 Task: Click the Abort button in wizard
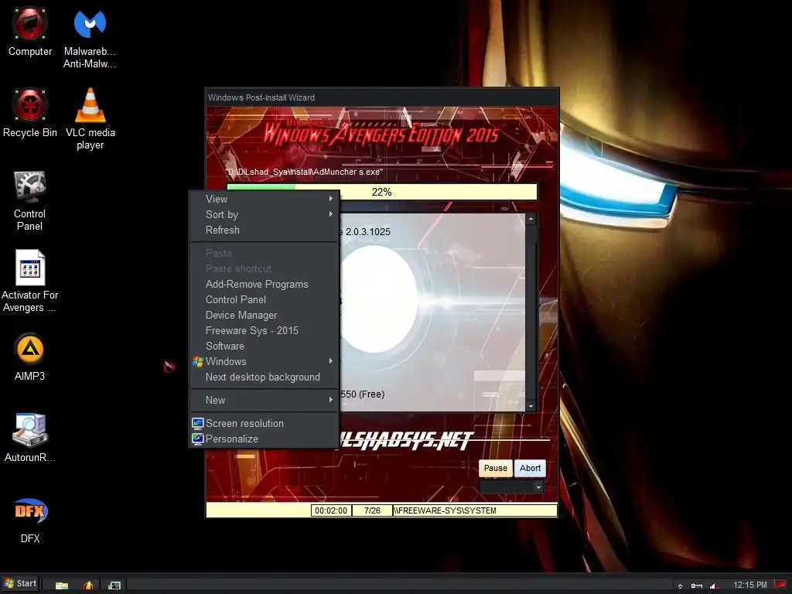(x=531, y=468)
